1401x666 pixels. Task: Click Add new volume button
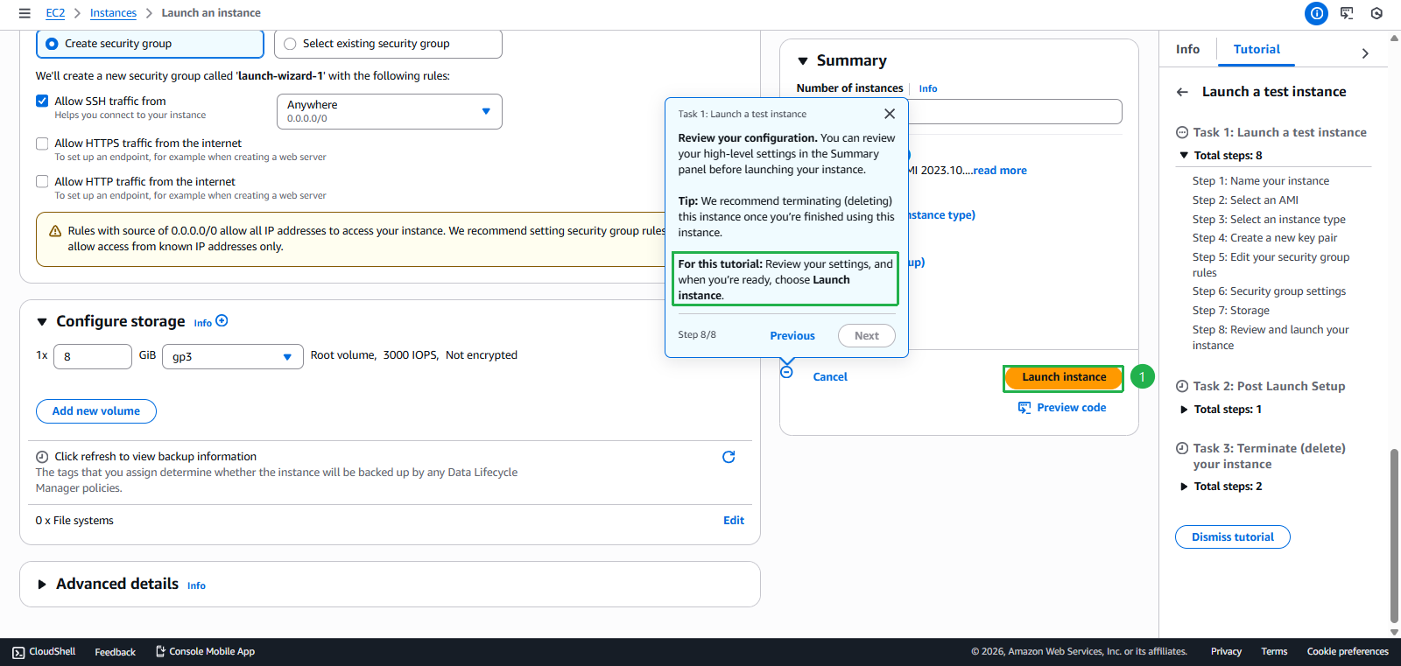[x=96, y=411]
